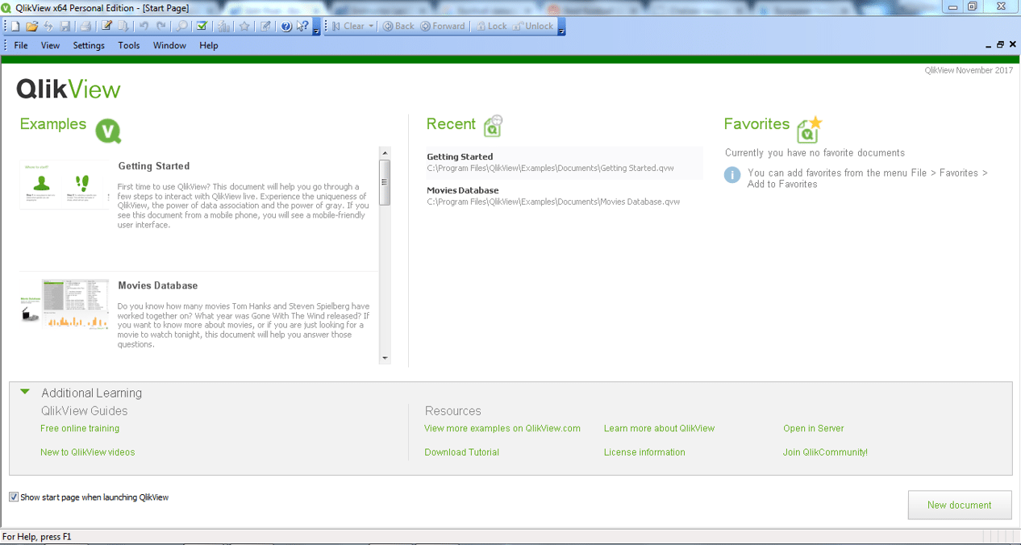Viewport: 1021px width, 545px height.
Task: Click the Recent documents clock icon
Action: (493, 125)
